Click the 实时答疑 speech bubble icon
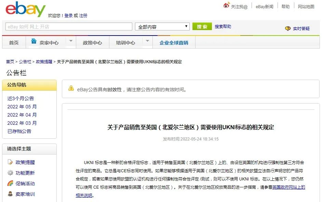The image size is (322, 202). 288,29
